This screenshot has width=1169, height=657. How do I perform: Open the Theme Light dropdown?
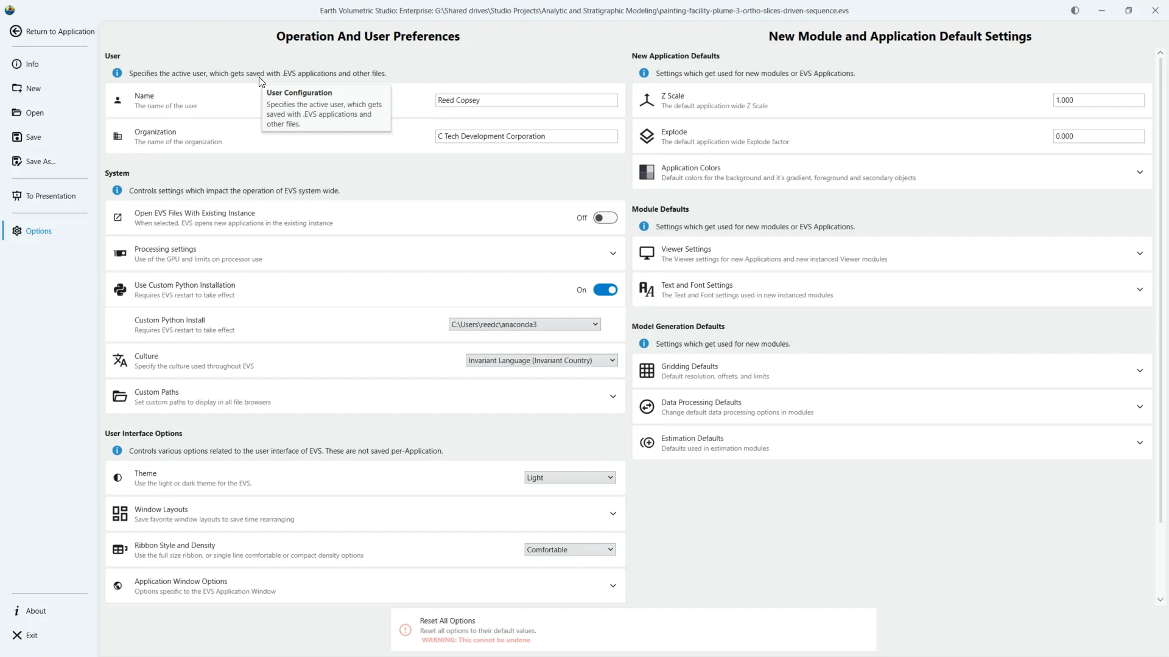[x=570, y=478]
